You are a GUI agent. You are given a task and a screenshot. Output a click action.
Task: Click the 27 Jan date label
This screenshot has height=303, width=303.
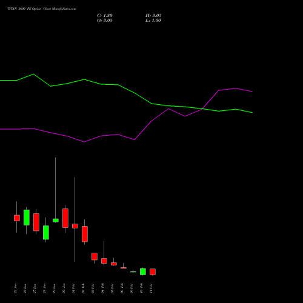(x=35, y=288)
